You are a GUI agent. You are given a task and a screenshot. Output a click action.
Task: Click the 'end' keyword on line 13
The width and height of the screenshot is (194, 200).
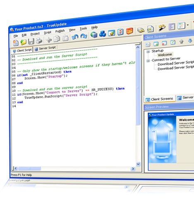pos(20,102)
